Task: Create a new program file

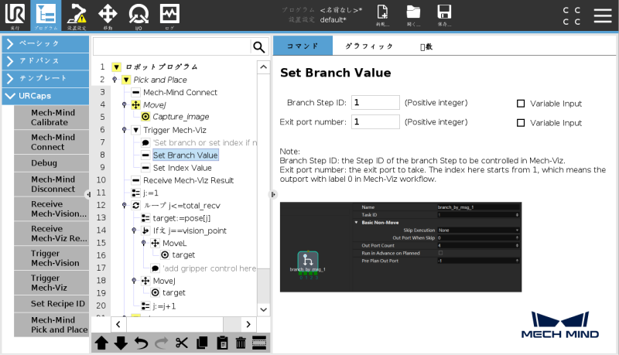Action: pyautogui.click(x=382, y=15)
